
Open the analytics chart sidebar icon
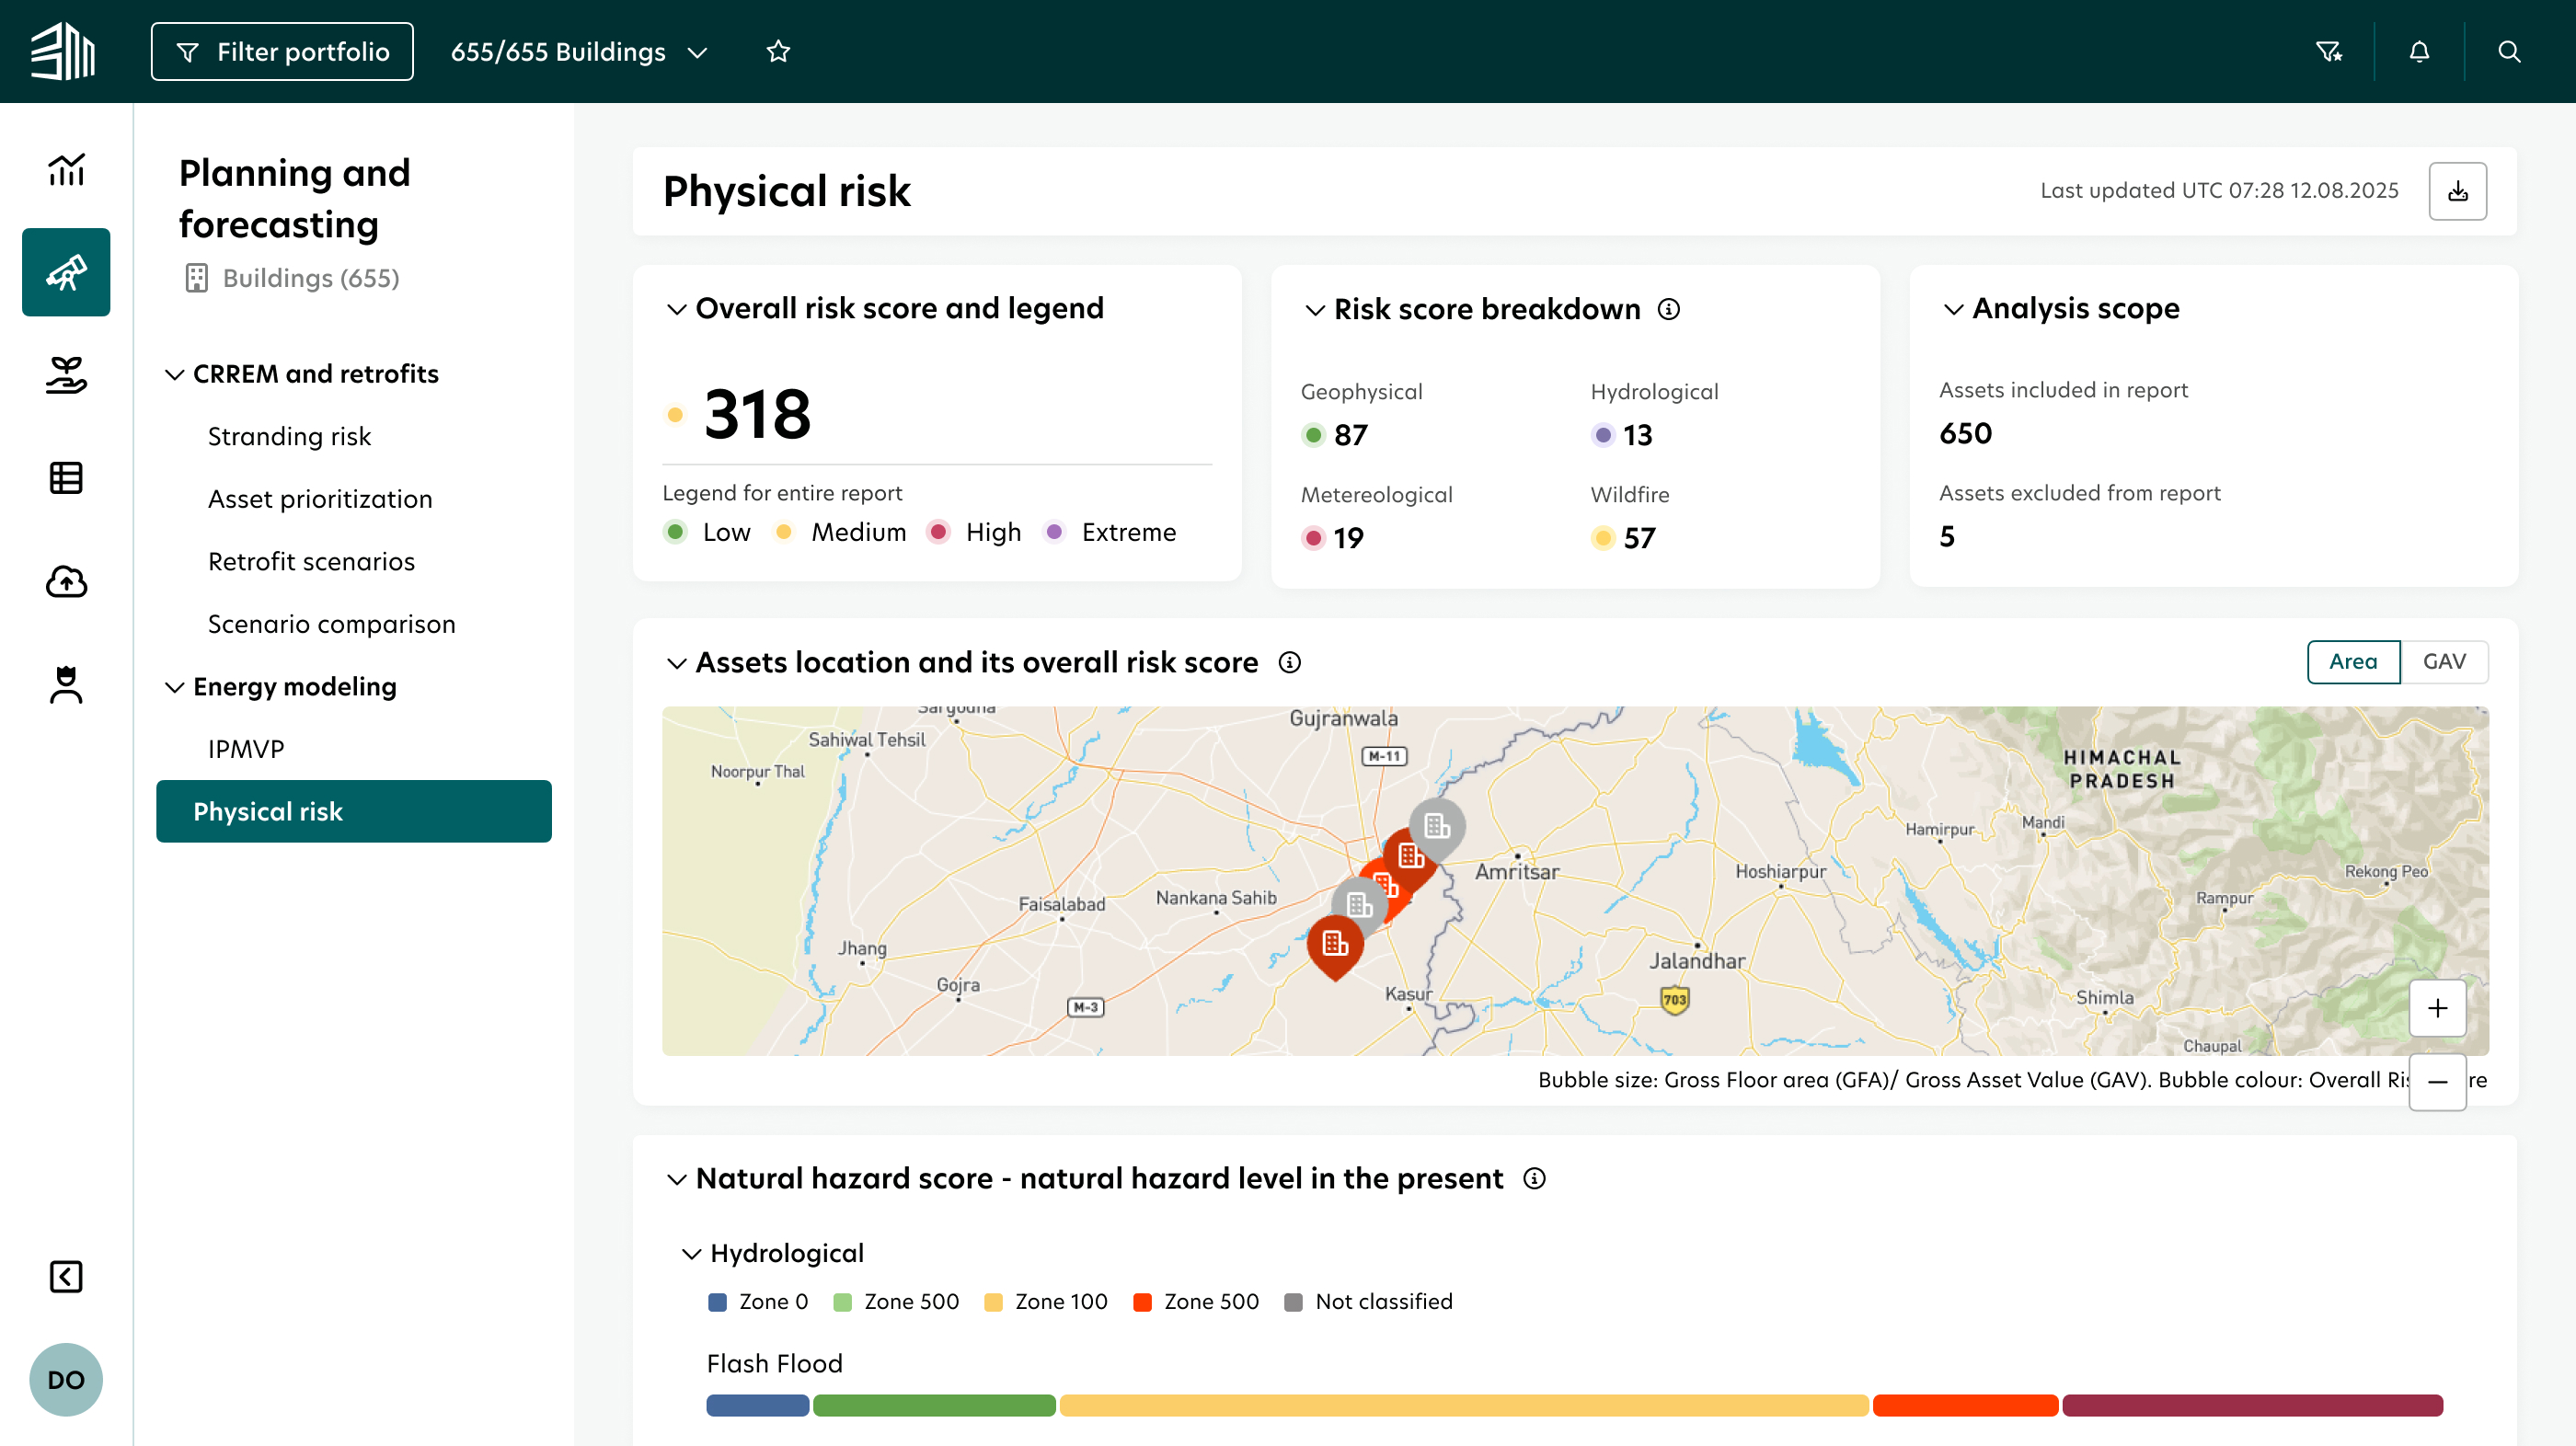coord(66,169)
